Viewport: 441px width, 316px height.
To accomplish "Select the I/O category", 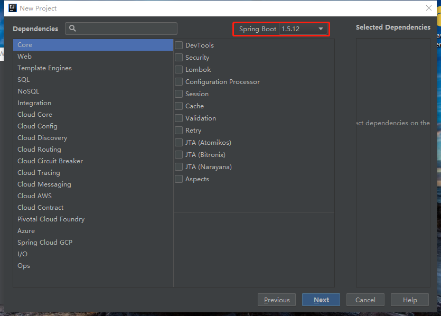I will [93, 254].
